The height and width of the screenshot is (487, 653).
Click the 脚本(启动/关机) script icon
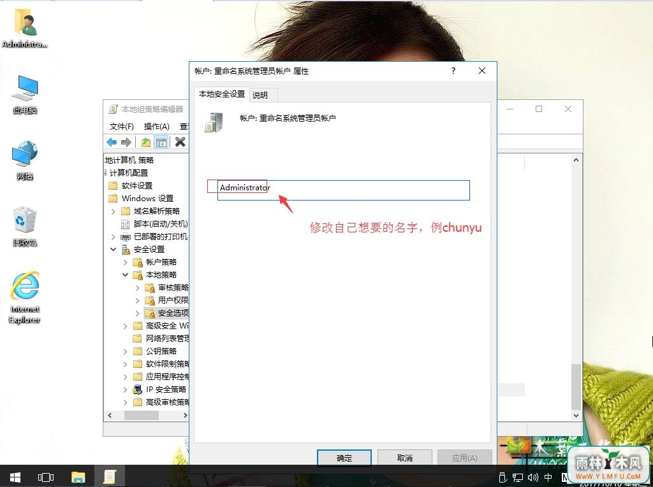pyautogui.click(x=126, y=224)
